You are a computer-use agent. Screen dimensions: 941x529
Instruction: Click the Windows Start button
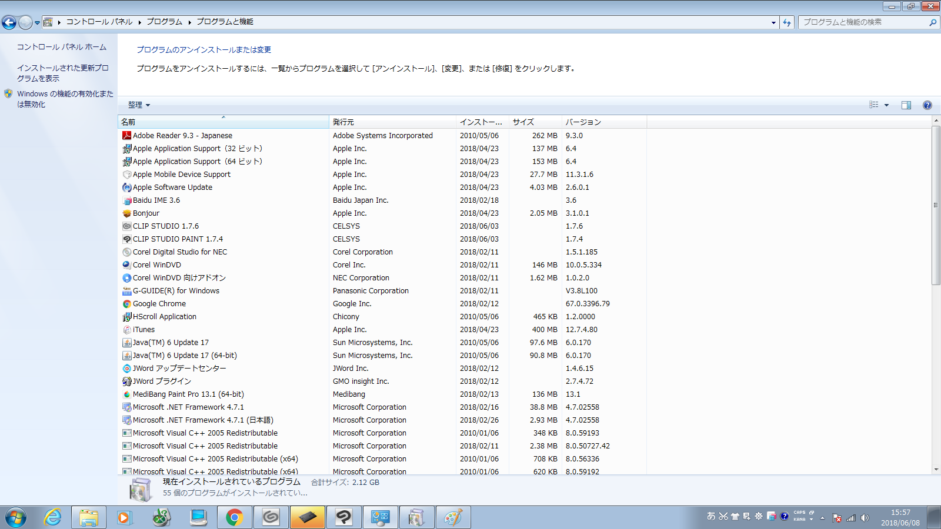[x=16, y=517]
